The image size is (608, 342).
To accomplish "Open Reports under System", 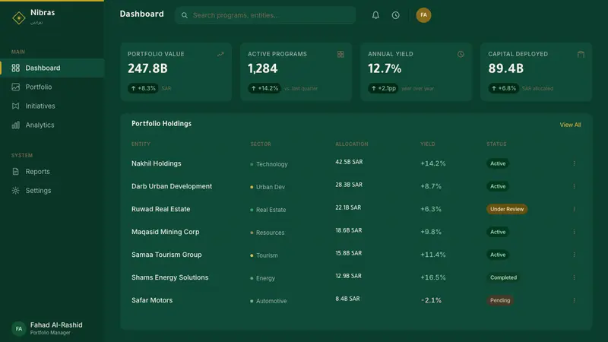I will pos(52,172).
